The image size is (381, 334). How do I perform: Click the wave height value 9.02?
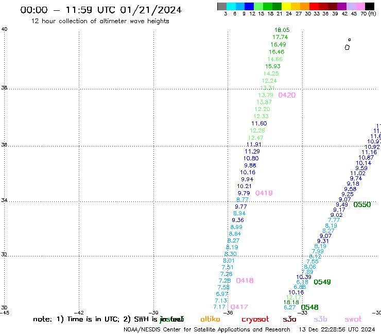(x=337, y=215)
